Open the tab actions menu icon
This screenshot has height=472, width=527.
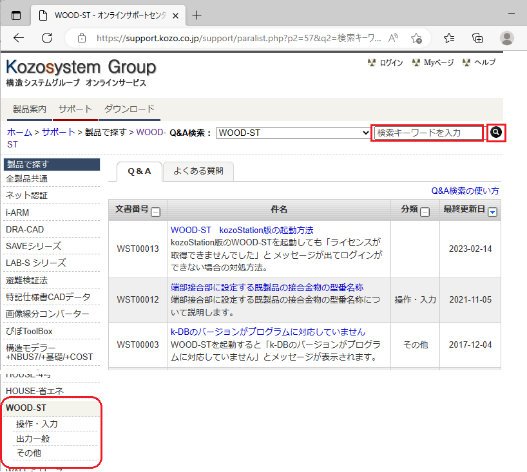point(16,15)
